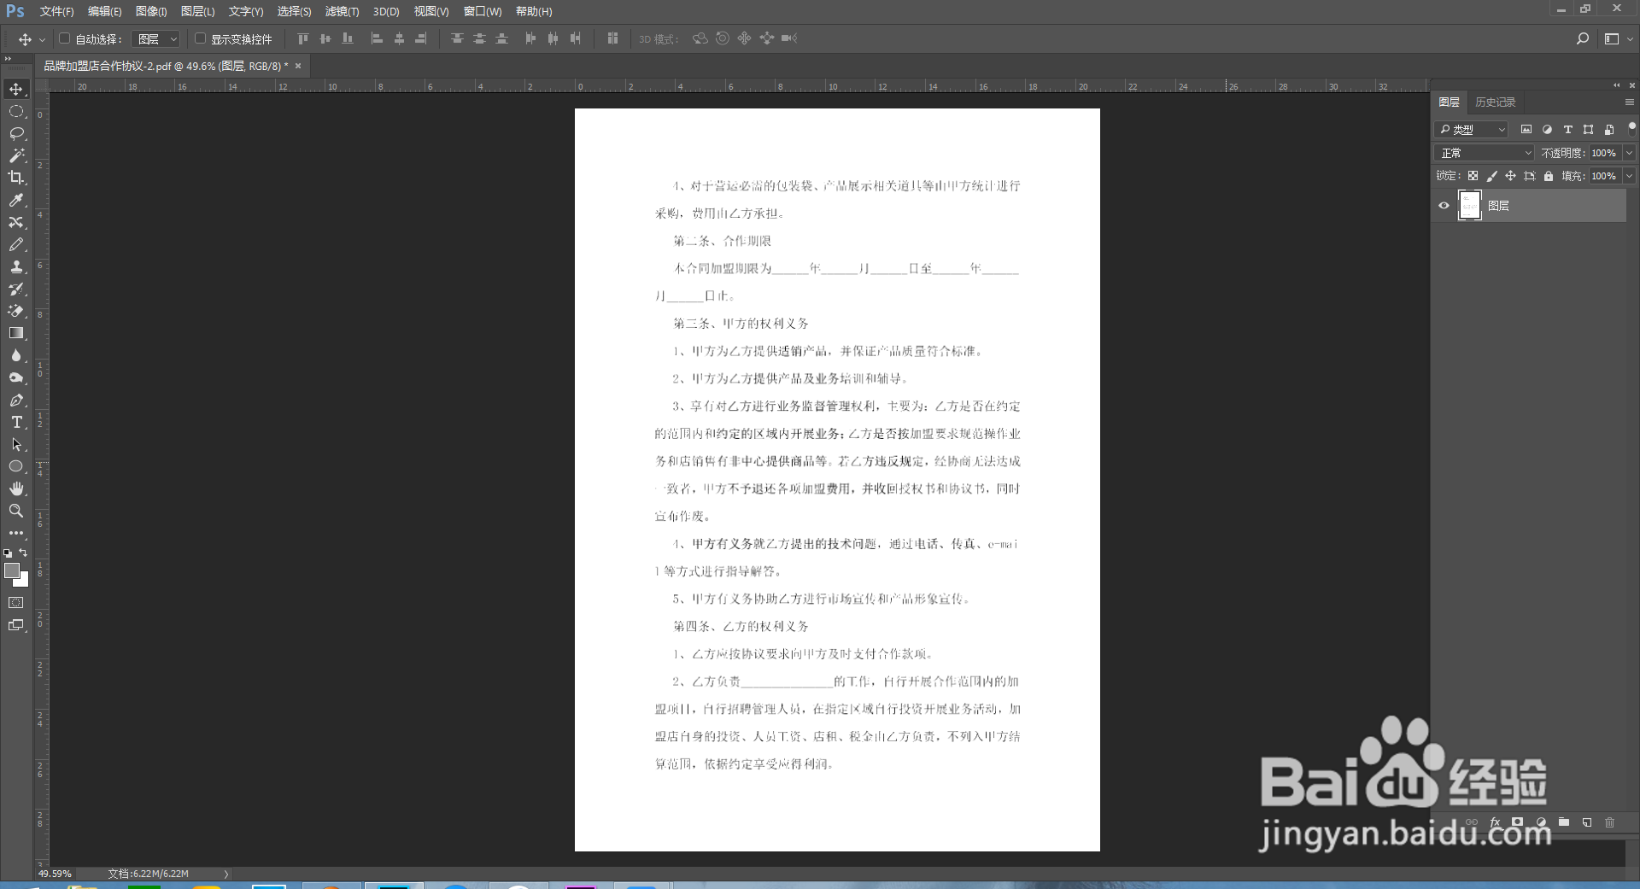Create a new layer
This screenshot has width=1640, height=889.
(x=1587, y=822)
